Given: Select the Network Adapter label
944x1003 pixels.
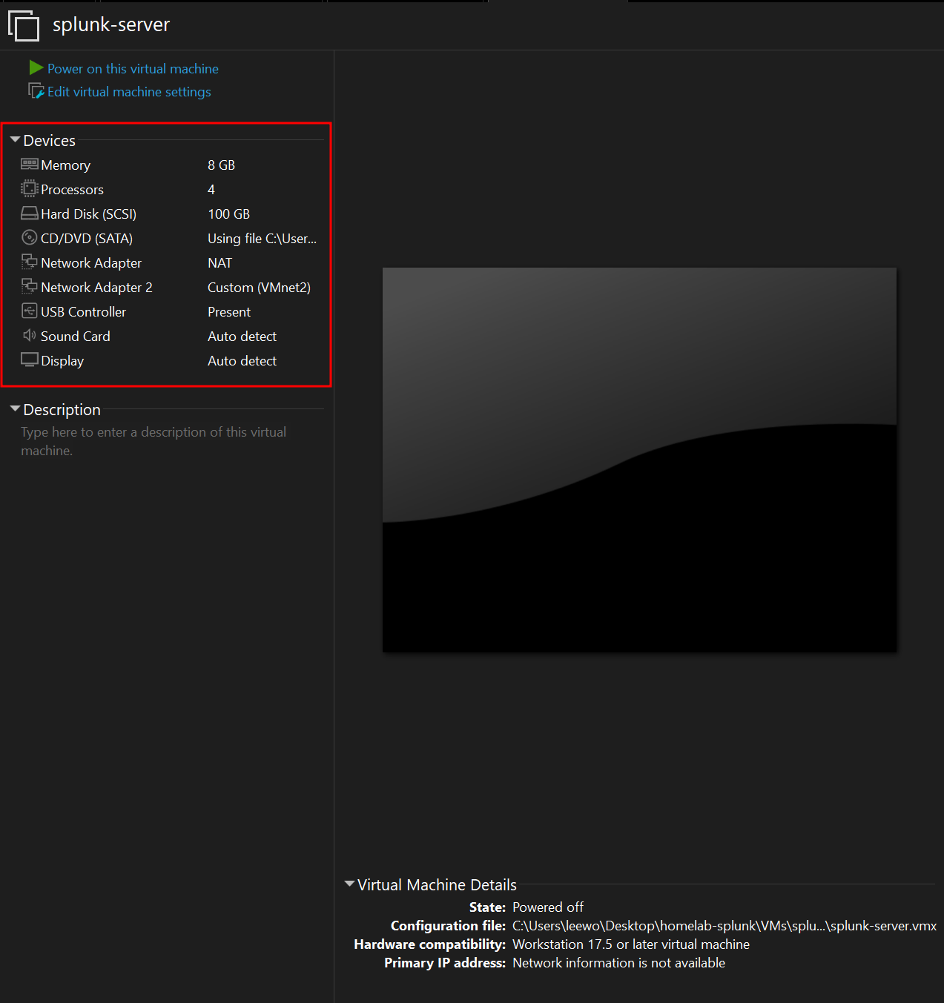Looking at the screenshot, I should 91,263.
